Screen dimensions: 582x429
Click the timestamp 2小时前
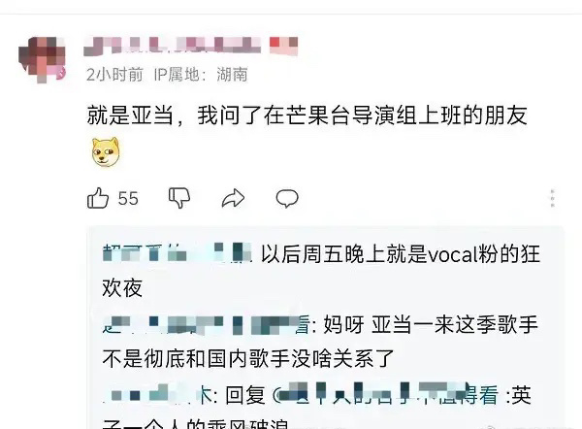tap(114, 75)
